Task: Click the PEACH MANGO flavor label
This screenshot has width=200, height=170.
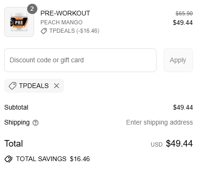Action: pos(61,22)
